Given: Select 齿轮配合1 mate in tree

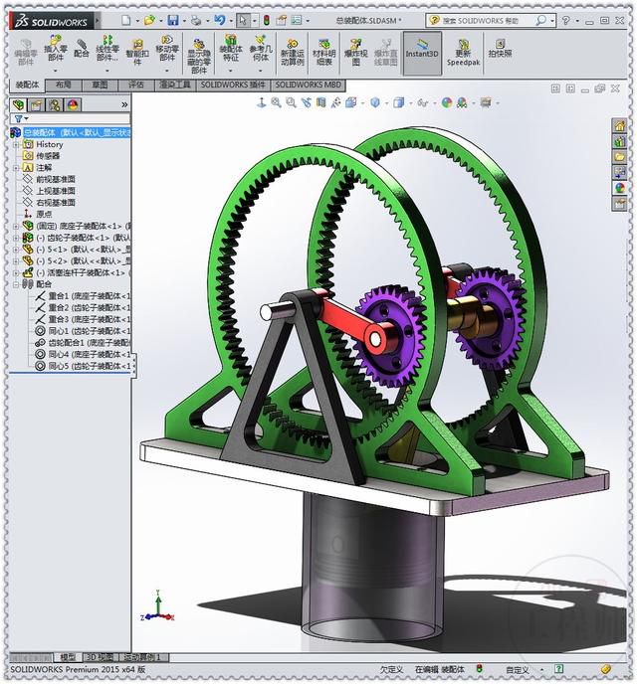Looking at the screenshot, I should [x=89, y=342].
